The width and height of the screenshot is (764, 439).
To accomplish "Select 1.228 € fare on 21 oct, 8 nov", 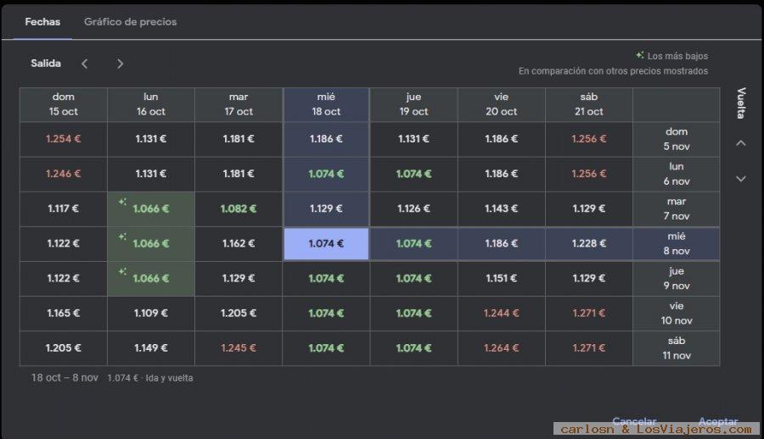I will coord(588,244).
